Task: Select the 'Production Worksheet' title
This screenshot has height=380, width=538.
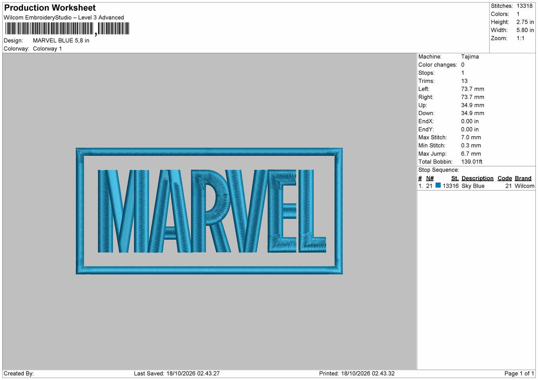Action: (x=50, y=8)
